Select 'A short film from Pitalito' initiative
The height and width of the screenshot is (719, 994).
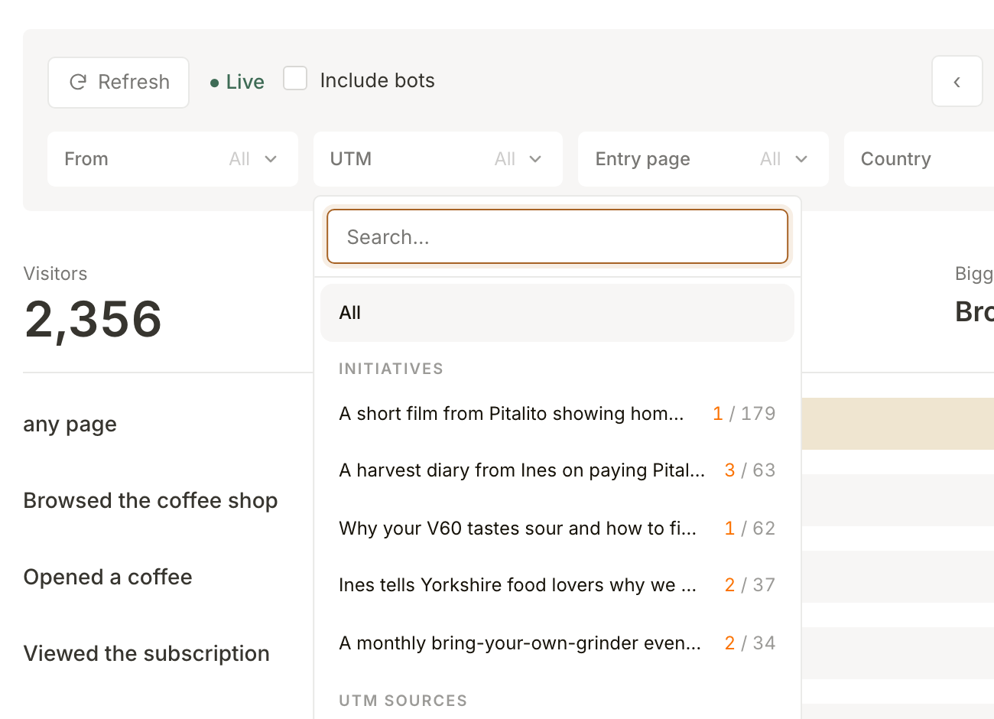557,414
